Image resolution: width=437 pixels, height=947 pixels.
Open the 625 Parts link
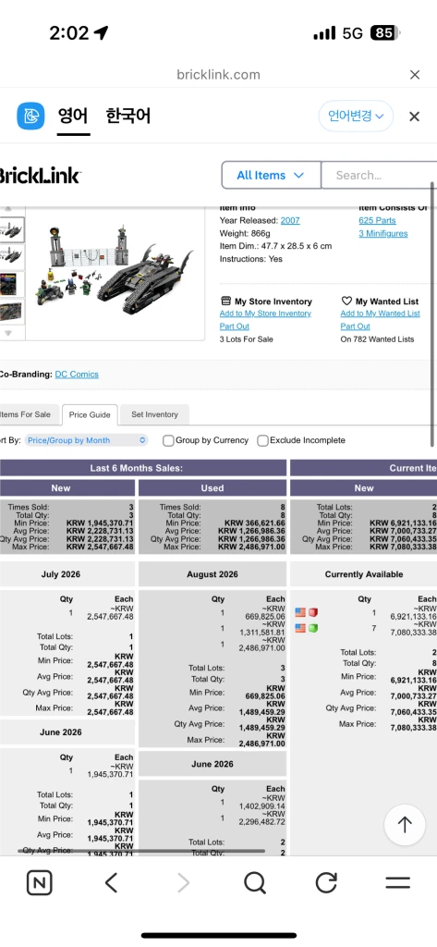point(377,220)
